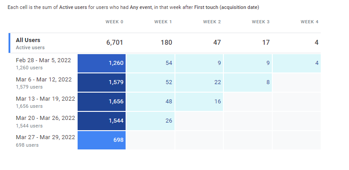Image resolution: width=349 pixels, height=170 pixels.
Task: Select the cell showing 54 in Week 1
Action: 150,63
